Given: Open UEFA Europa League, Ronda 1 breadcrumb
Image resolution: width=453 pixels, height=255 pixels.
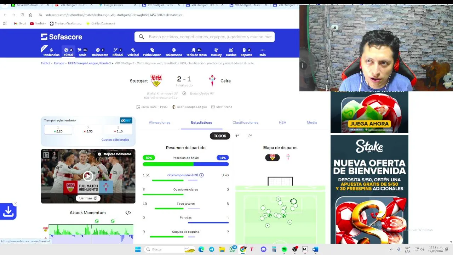Looking at the screenshot, I should (90, 63).
